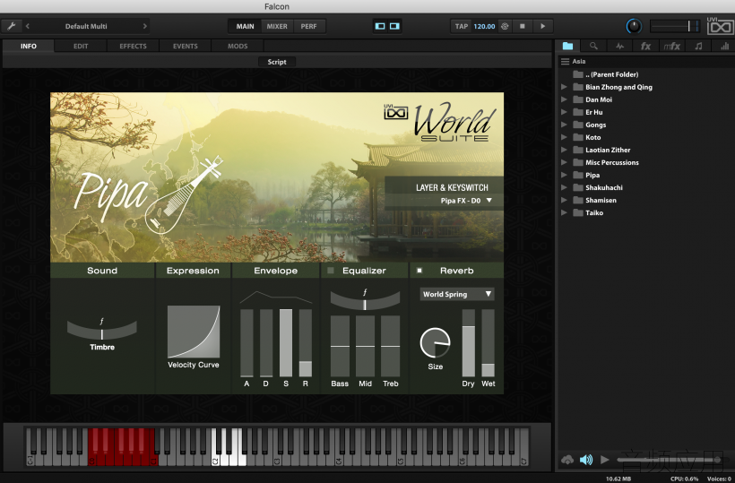Image resolution: width=735 pixels, height=483 pixels.
Task: Edit the 120.00 tempo value
Action: pos(484,26)
